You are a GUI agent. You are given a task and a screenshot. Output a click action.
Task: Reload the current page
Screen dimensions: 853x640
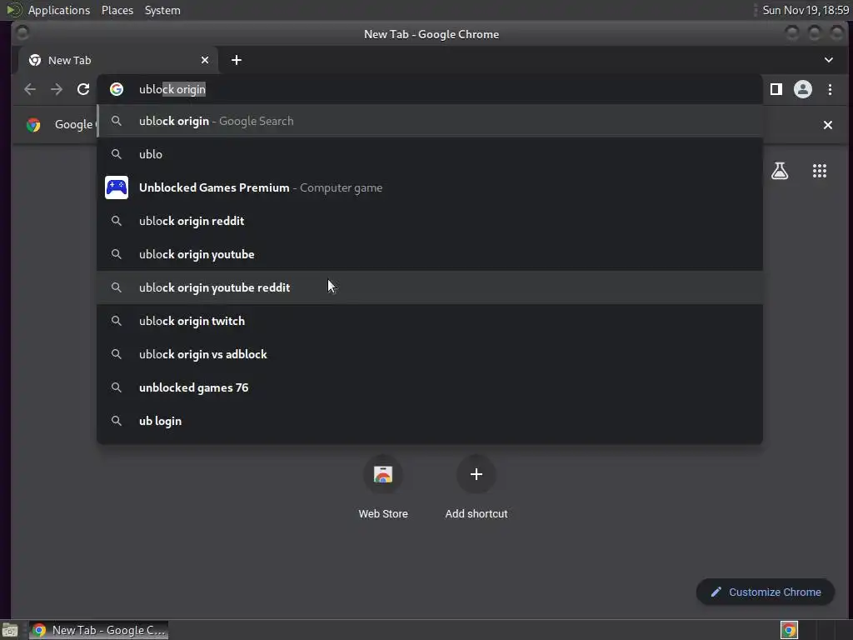83,89
